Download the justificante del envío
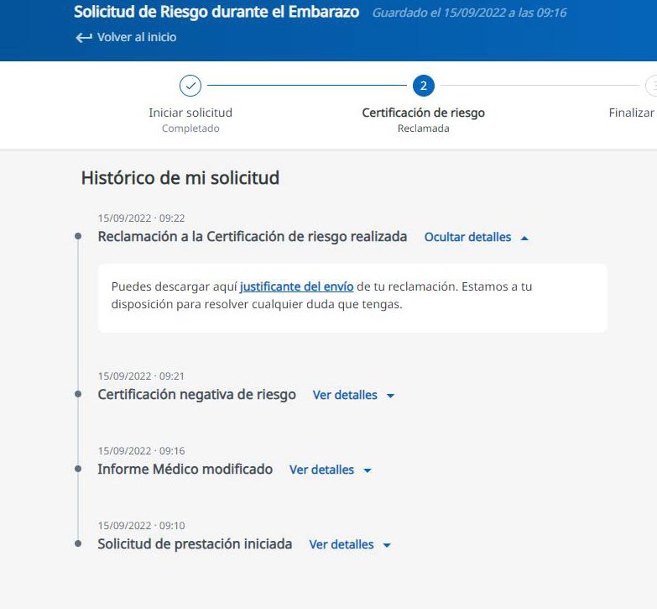Screen dimensions: 657x609 (296, 286)
